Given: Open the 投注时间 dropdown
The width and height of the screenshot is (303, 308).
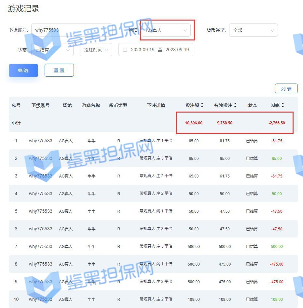Looking at the screenshot, I should (x=96, y=50).
